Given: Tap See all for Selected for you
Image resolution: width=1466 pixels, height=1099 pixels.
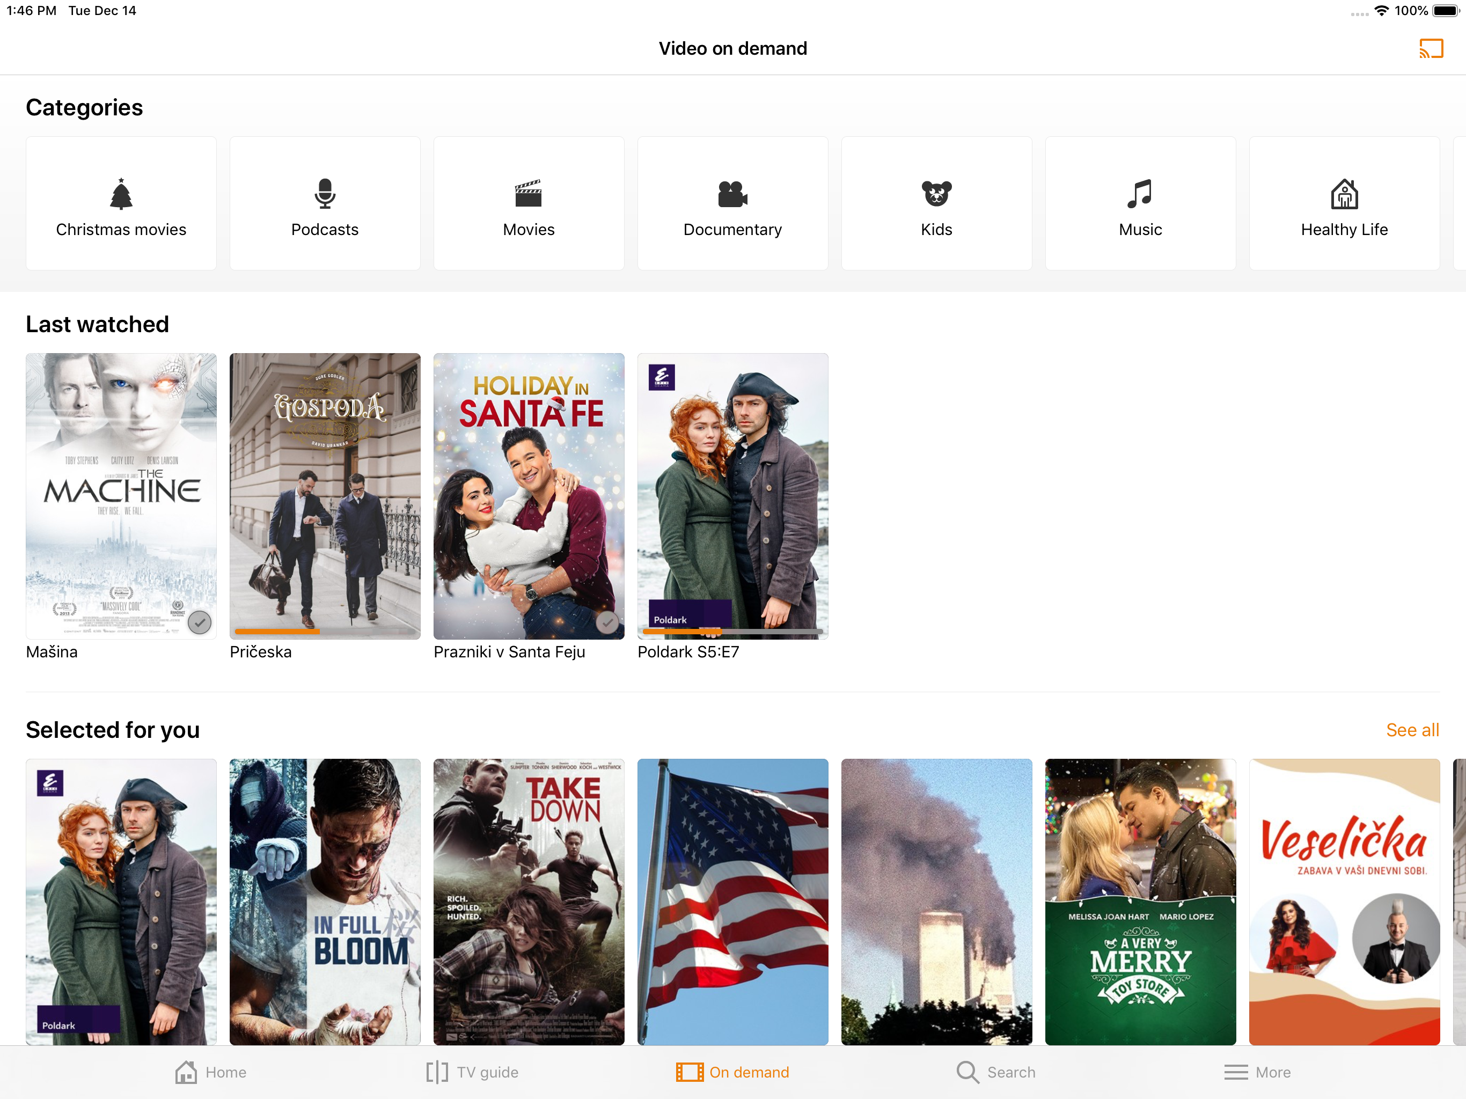Looking at the screenshot, I should 1412,730.
